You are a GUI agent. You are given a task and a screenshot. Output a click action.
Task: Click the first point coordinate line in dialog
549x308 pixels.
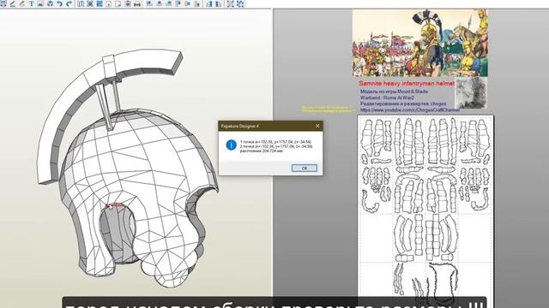coord(275,142)
